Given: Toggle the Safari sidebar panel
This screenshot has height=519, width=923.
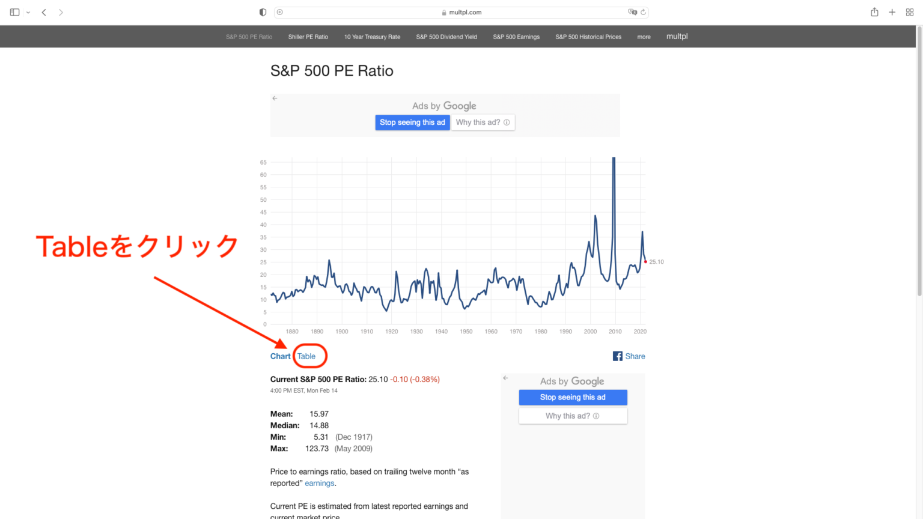Looking at the screenshot, I should pos(13,11).
